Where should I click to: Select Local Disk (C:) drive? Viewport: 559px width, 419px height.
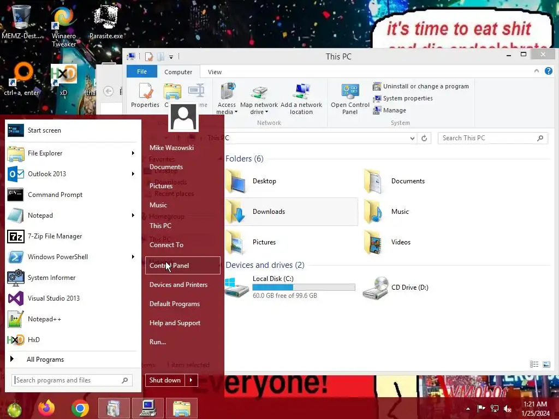pos(290,287)
